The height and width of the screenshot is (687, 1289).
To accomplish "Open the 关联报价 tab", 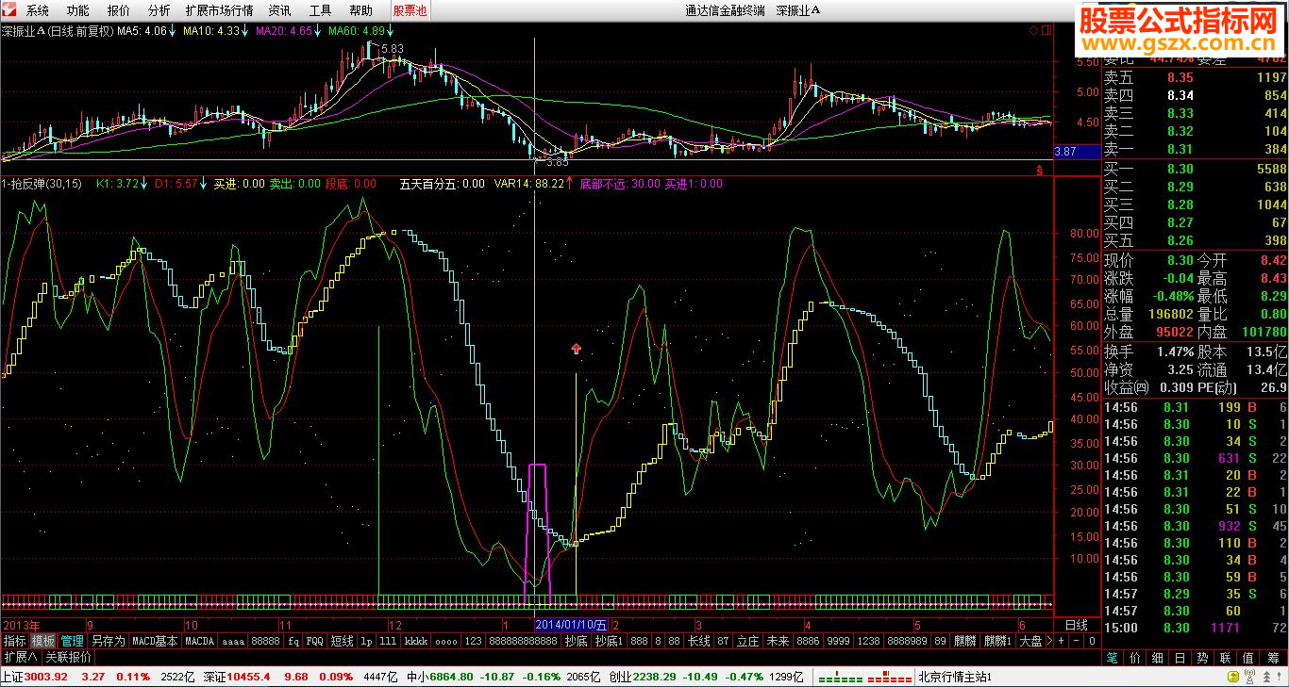I will click(x=69, y=657).
